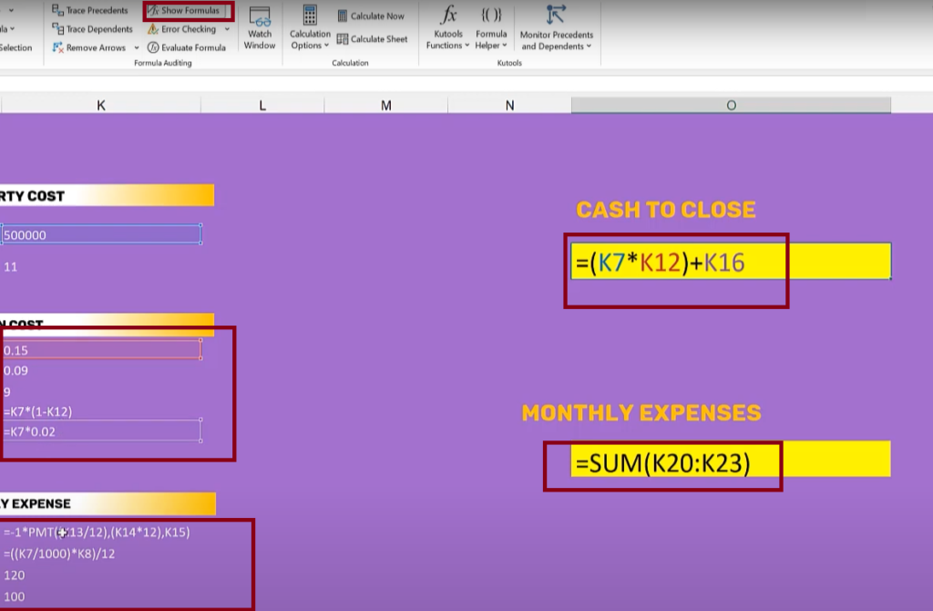This screenshot has width=933, height=611.
Task: Click Calculate Now
Action: [x=371, y=16]
